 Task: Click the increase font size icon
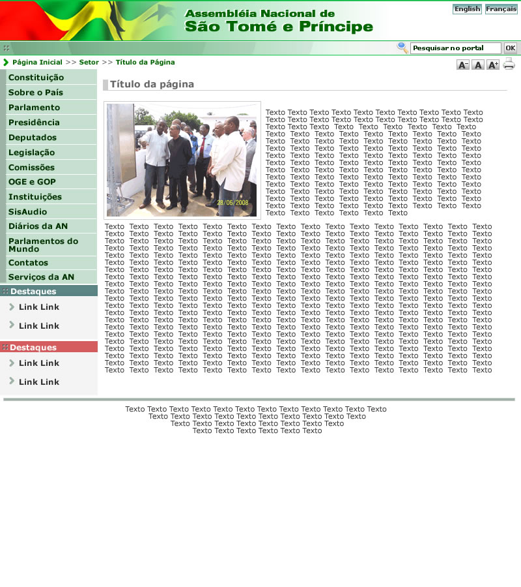coord(493,65)
